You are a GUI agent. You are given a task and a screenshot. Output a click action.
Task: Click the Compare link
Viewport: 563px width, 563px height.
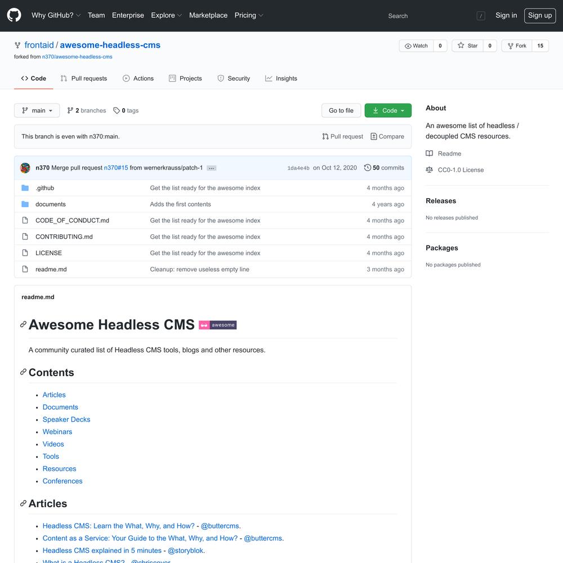pyautogui.click(x=387, y=136)
